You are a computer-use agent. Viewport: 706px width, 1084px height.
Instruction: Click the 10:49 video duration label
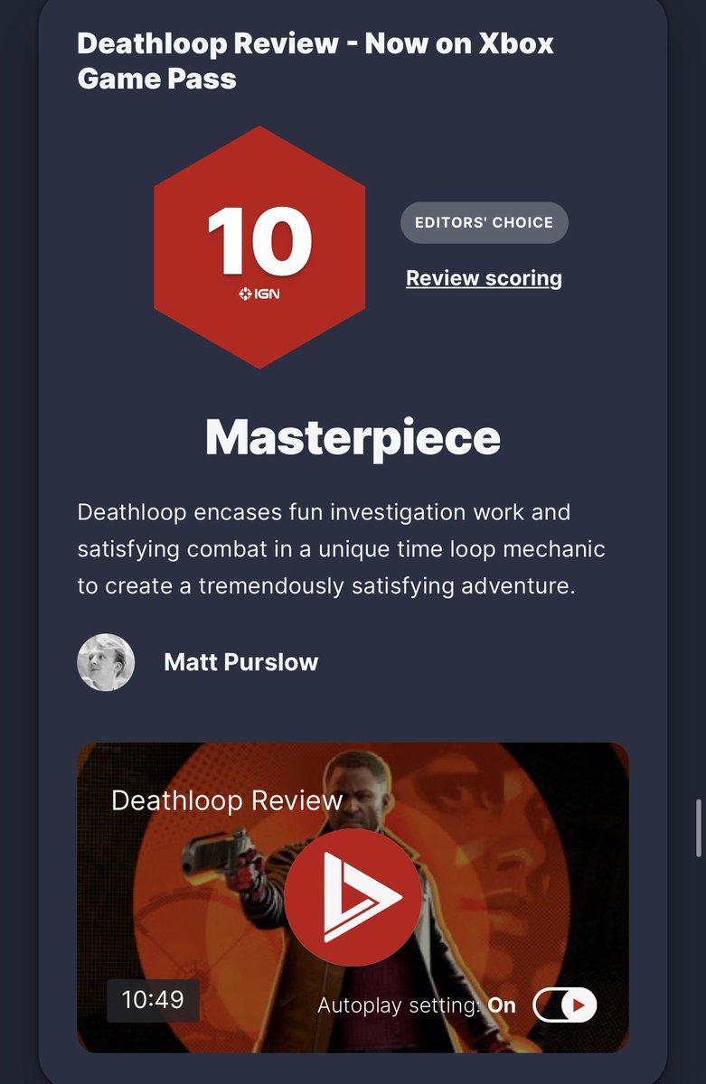(153, 1000)
